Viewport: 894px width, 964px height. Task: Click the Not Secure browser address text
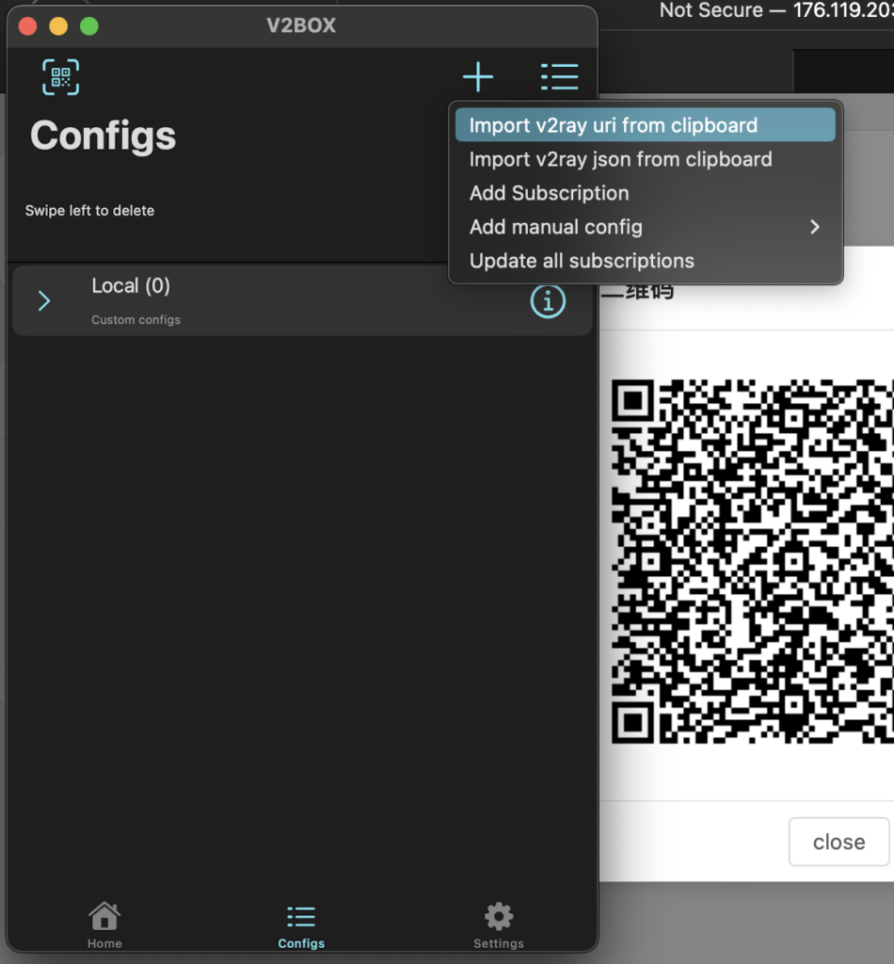click(x=776, y=10)
